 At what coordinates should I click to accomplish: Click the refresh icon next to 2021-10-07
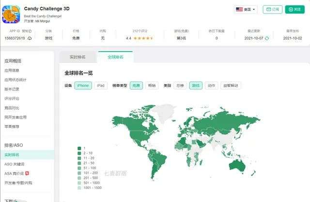pos(266,38)
